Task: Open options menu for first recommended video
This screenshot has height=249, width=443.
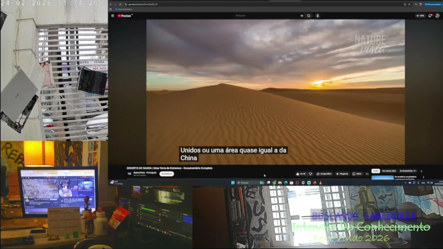Action: point(423,177)
